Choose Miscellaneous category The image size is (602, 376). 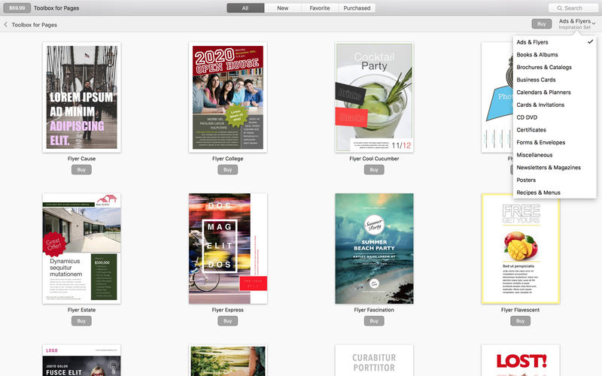click(x=555, y=155)
